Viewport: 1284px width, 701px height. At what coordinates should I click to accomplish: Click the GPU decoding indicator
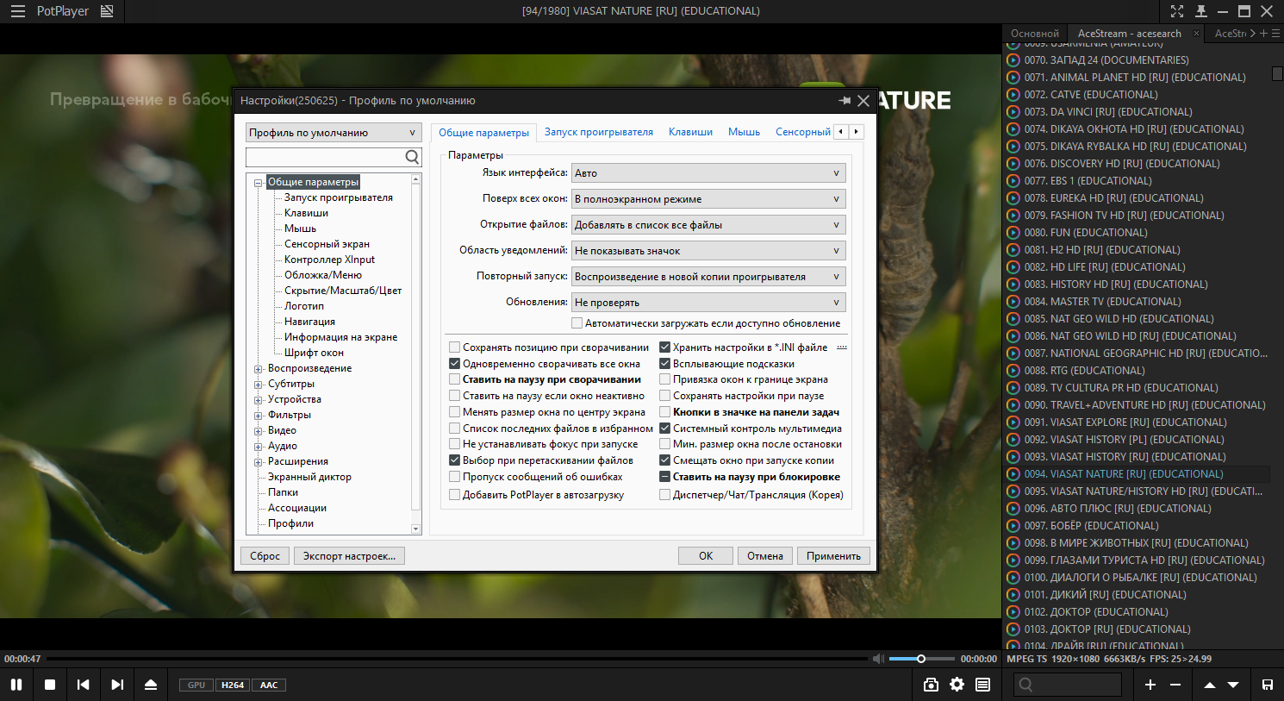click(196, 685)
